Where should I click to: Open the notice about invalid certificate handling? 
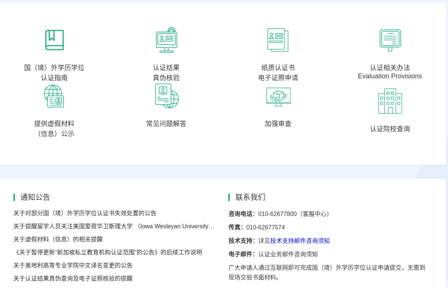(85, 213)
